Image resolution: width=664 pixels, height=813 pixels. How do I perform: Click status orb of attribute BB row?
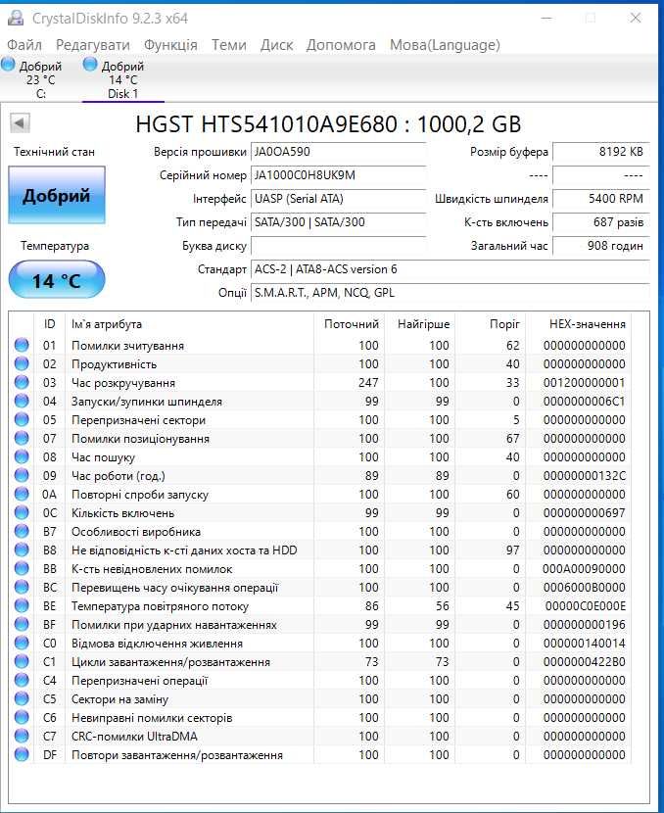pos(22,568)
